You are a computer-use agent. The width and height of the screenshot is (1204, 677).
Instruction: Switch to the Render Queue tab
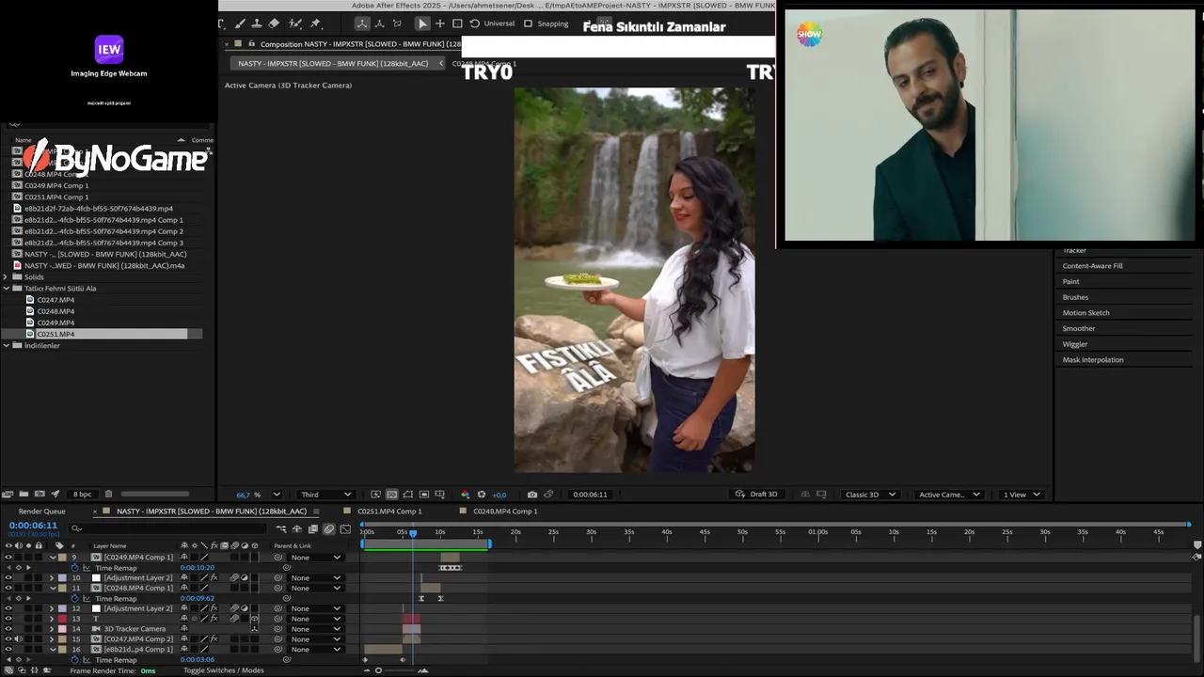42,512
